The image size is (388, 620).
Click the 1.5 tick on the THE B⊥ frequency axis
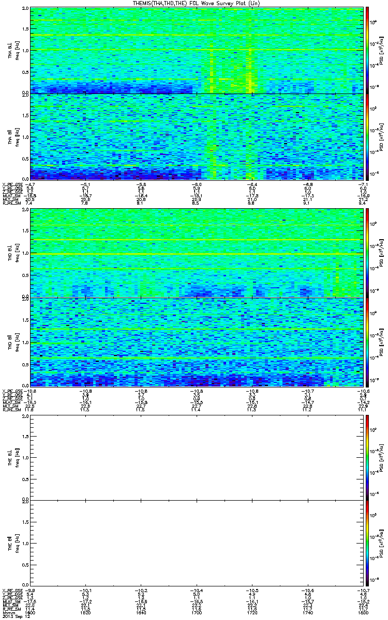[x=25, y=436]
